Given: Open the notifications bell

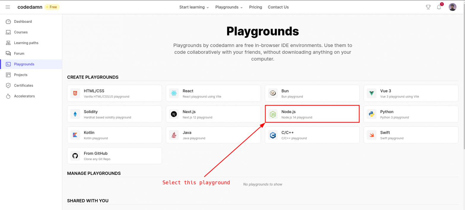Looking at the screenshot, I should [439, 7].
